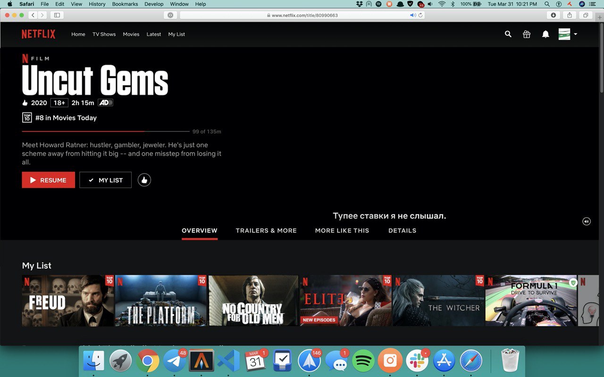Reload the Netflix page
Viewport: 604px width, 377px height.
click(420, 15)
